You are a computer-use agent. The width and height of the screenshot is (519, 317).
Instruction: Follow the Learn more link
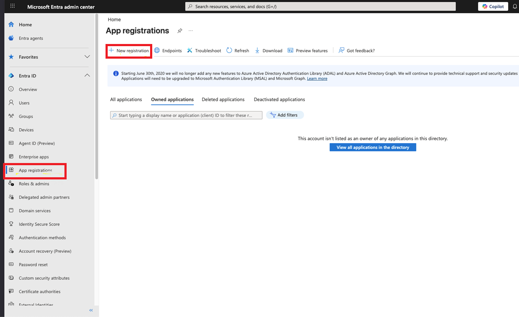(317, 78)
